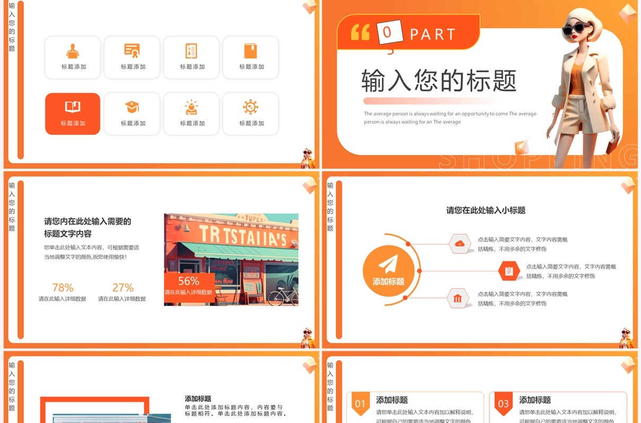This screenshot has width=641, height=423.
Task: Click the PART text on the section slide
Action: tap(433, 35)
